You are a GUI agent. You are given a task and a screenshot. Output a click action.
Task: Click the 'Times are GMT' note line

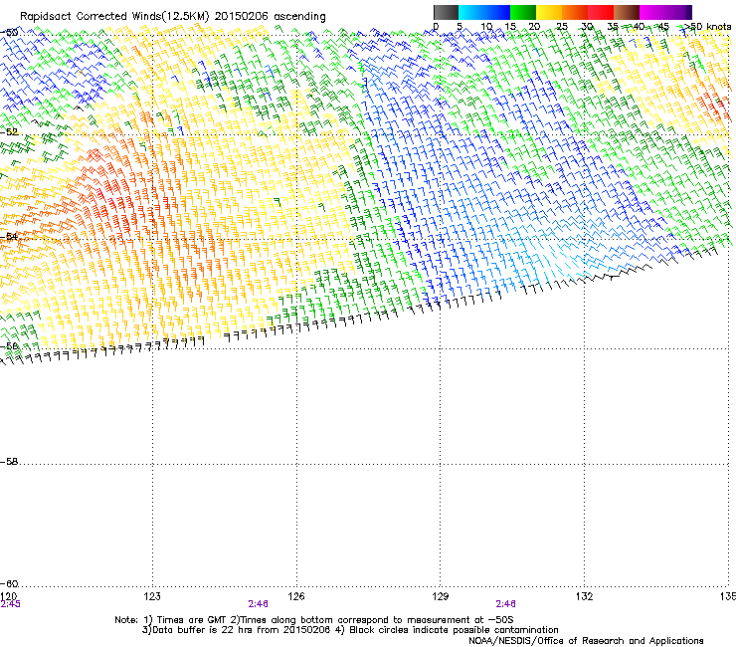[314, 620]
